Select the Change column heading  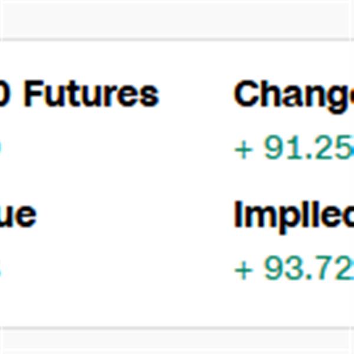pyautogui.click(x=293, y=97)
